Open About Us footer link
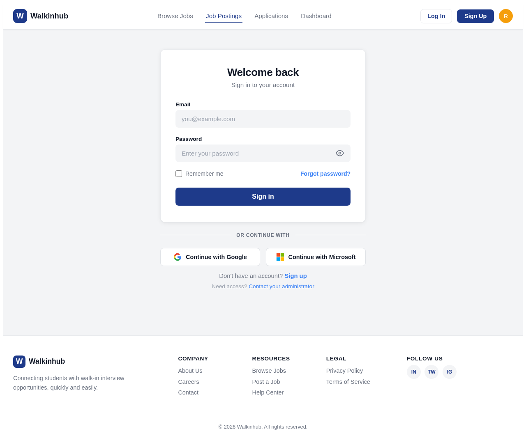This screenshot has width=526, height=445. (190, 371)
